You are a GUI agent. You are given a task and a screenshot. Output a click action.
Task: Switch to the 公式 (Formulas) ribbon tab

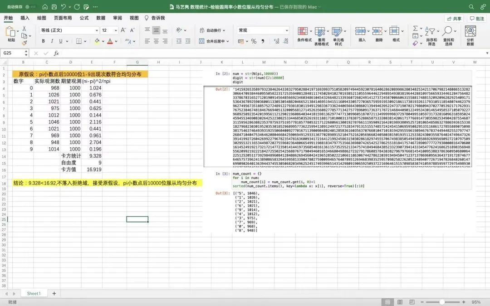[84, 18]
